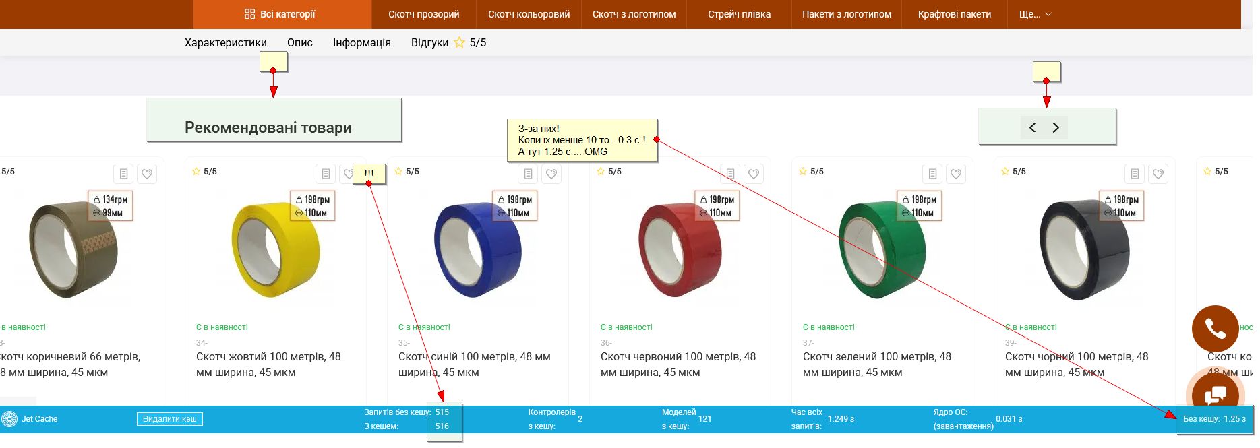Click Без кешу: 1.25 s indicator
The height and width of the screenshot is (448, 1260).
tap(1215, 419)
